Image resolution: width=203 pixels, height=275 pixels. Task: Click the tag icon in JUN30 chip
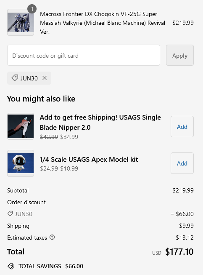coord(15,78)
